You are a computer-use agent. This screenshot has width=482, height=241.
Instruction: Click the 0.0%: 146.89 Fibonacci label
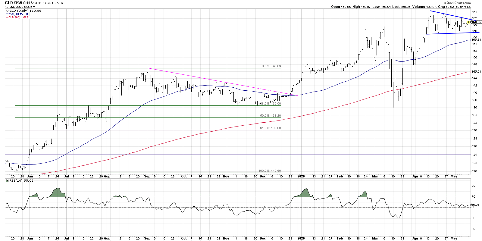(x=271, y=66)
